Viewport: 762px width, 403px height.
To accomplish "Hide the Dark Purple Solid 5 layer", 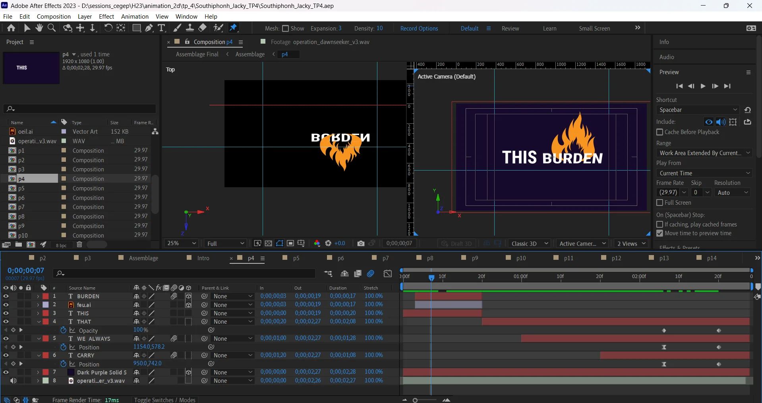I will coord(6,372).
